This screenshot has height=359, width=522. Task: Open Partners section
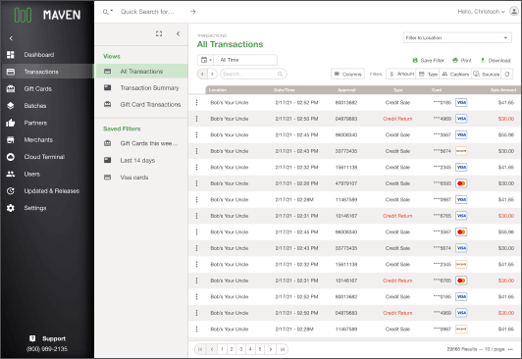tap(35, 123)
